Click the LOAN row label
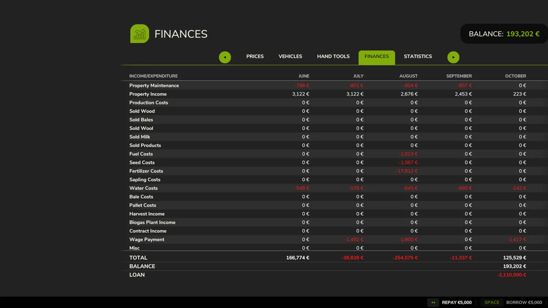 pyautogui.click(x=137, y=275)
